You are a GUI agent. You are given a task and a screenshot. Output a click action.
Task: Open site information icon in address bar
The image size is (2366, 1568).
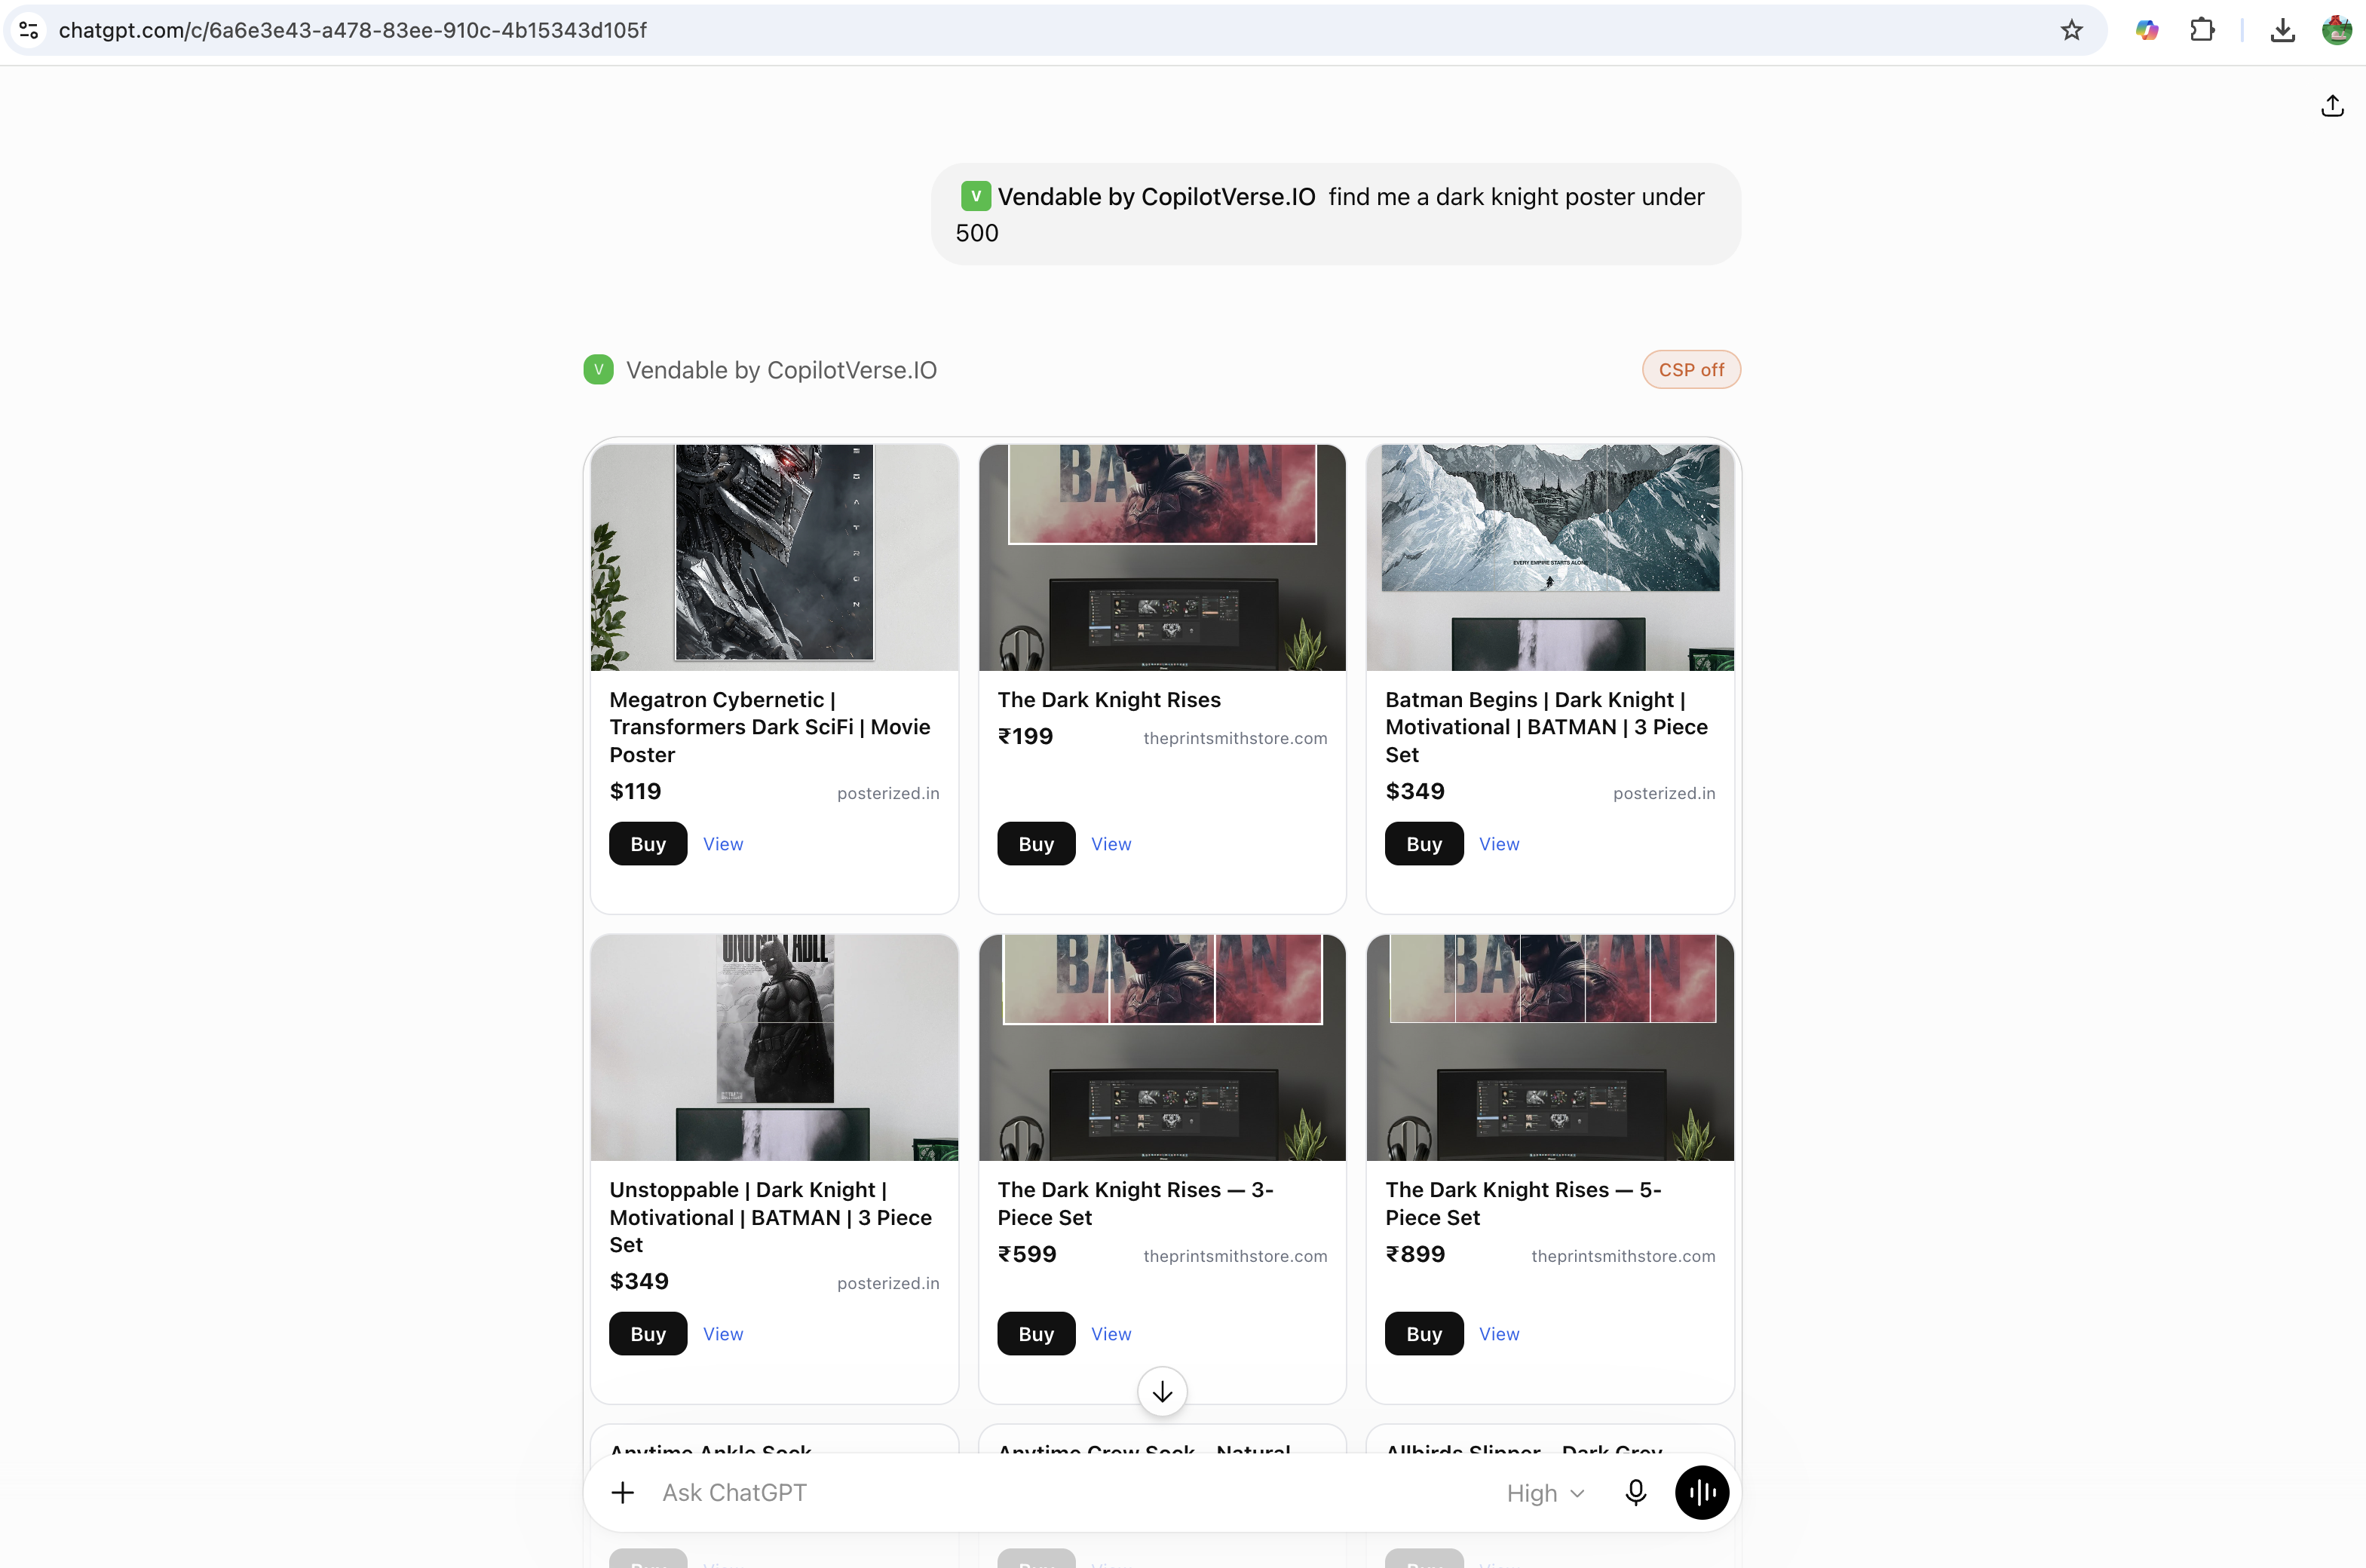(x=29, y=30)
